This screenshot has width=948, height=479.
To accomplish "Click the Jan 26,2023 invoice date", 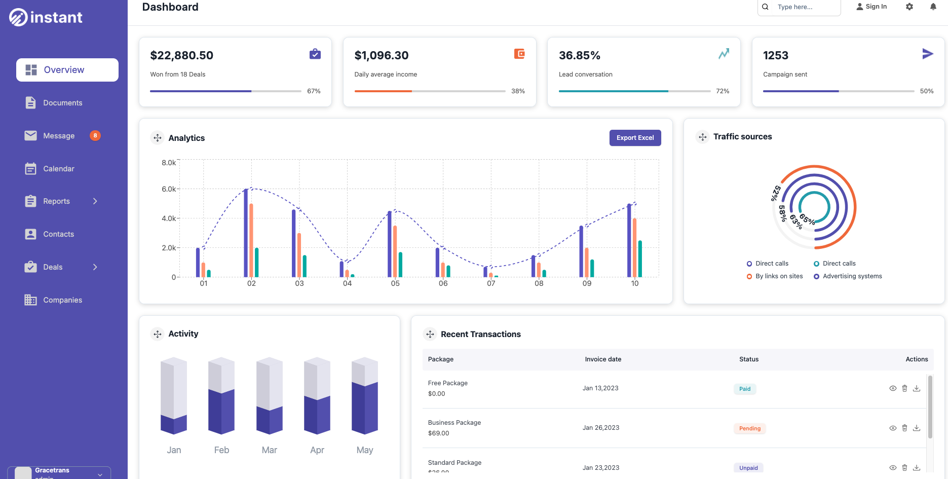I will 601,428.
